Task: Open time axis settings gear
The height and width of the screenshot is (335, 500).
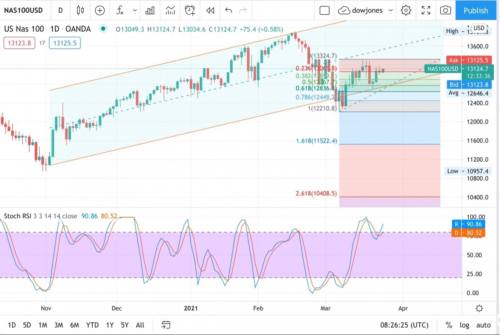Action: (x=479, y=308)
